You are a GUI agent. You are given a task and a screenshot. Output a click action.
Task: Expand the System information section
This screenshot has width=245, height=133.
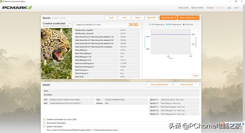click(44, 127)
